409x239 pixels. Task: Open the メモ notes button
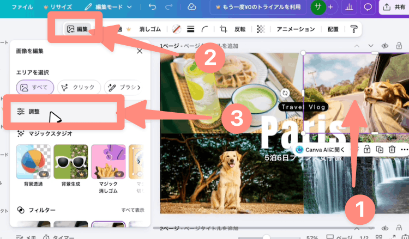[26, 237]
